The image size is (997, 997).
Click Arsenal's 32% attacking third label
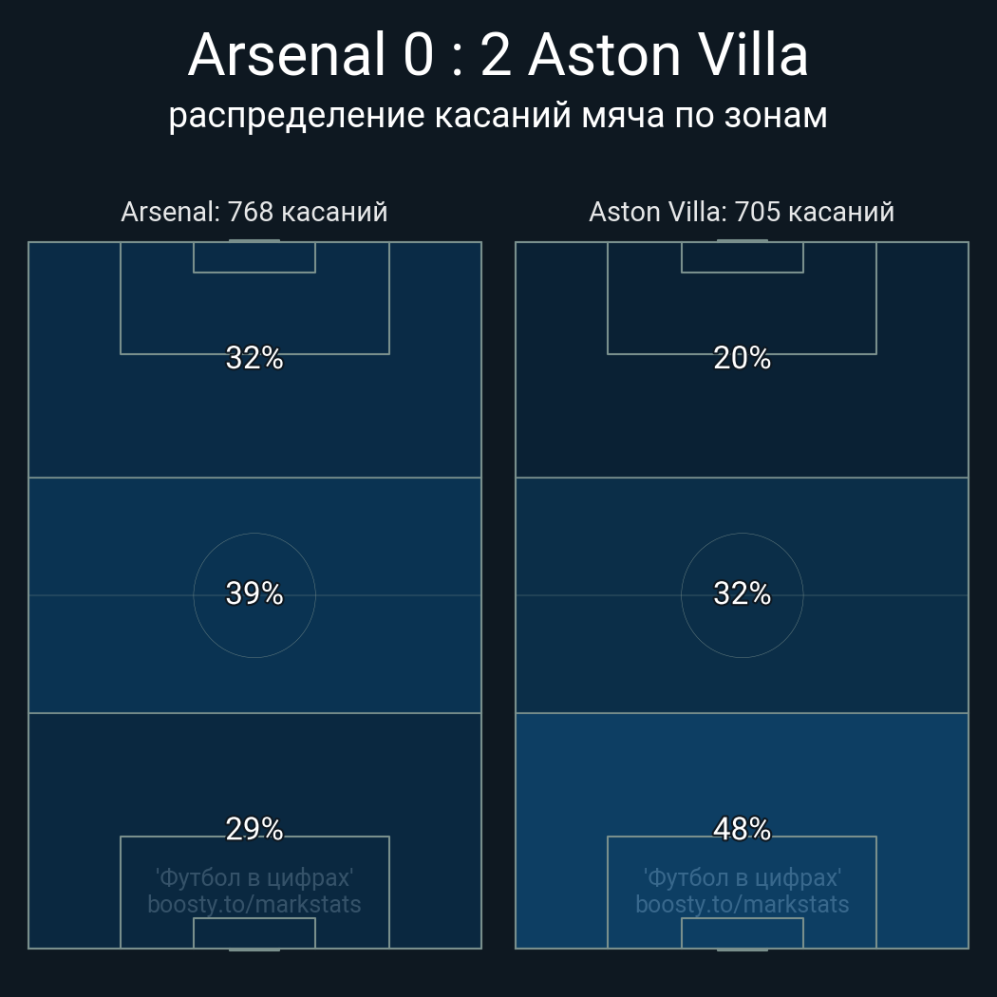click(254, 358)
